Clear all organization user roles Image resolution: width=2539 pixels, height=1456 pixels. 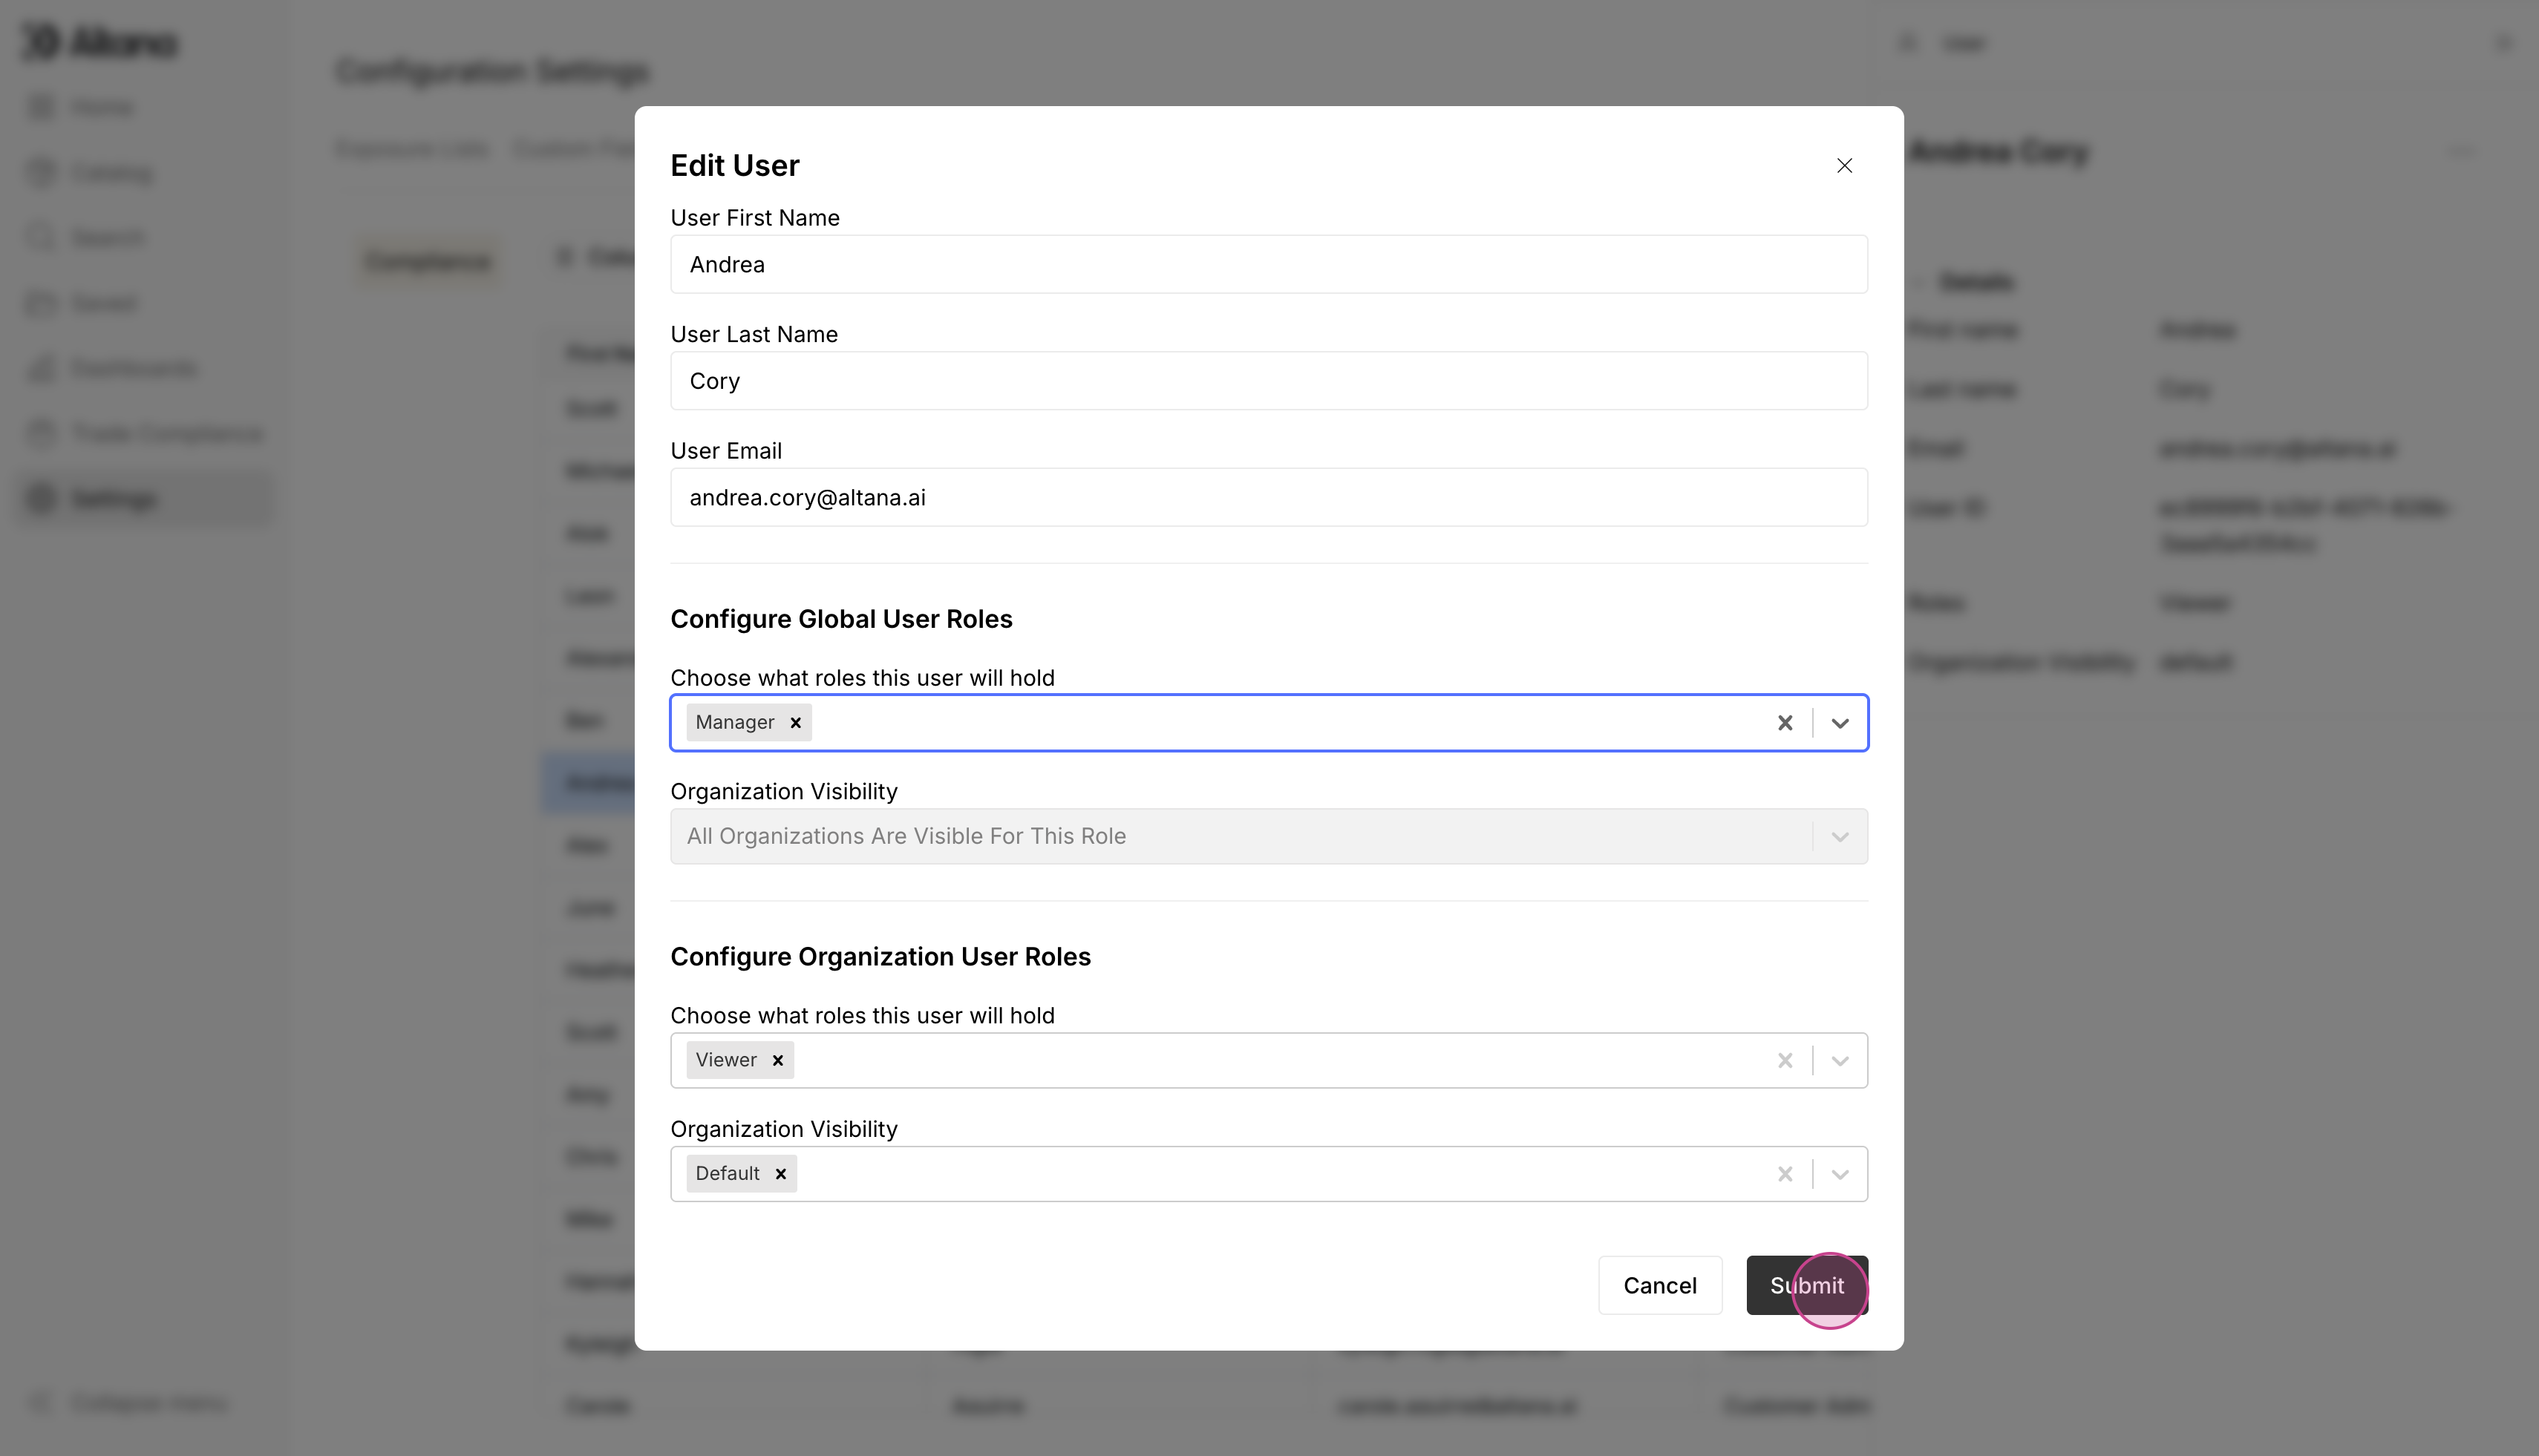tap(1785, 1060)
